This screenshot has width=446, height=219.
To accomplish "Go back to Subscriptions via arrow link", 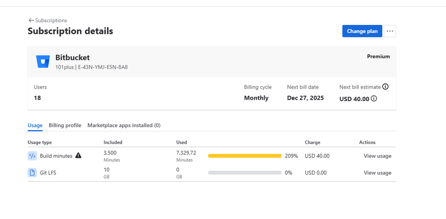I will [x=48, y=20].
